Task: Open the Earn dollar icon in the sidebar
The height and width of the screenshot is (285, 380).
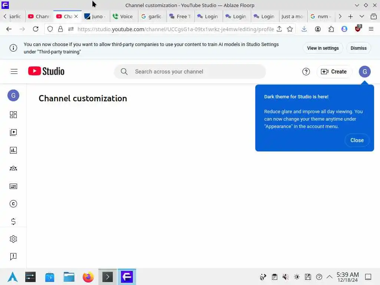Action: pyautogui.click(x=13, y=222)
